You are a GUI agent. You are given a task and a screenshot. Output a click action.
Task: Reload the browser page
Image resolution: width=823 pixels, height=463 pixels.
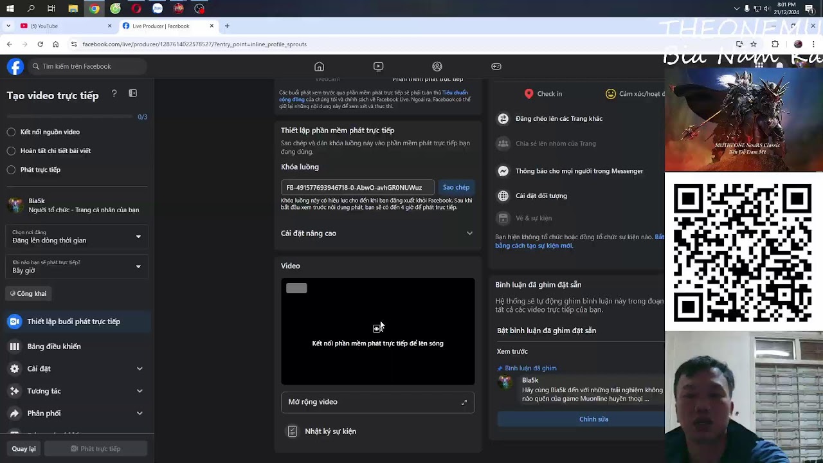point(40,44)
